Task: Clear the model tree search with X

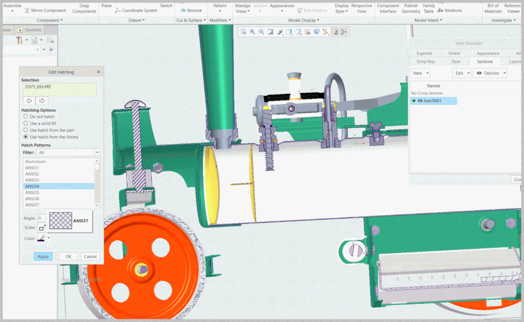Action: [37, 49]
